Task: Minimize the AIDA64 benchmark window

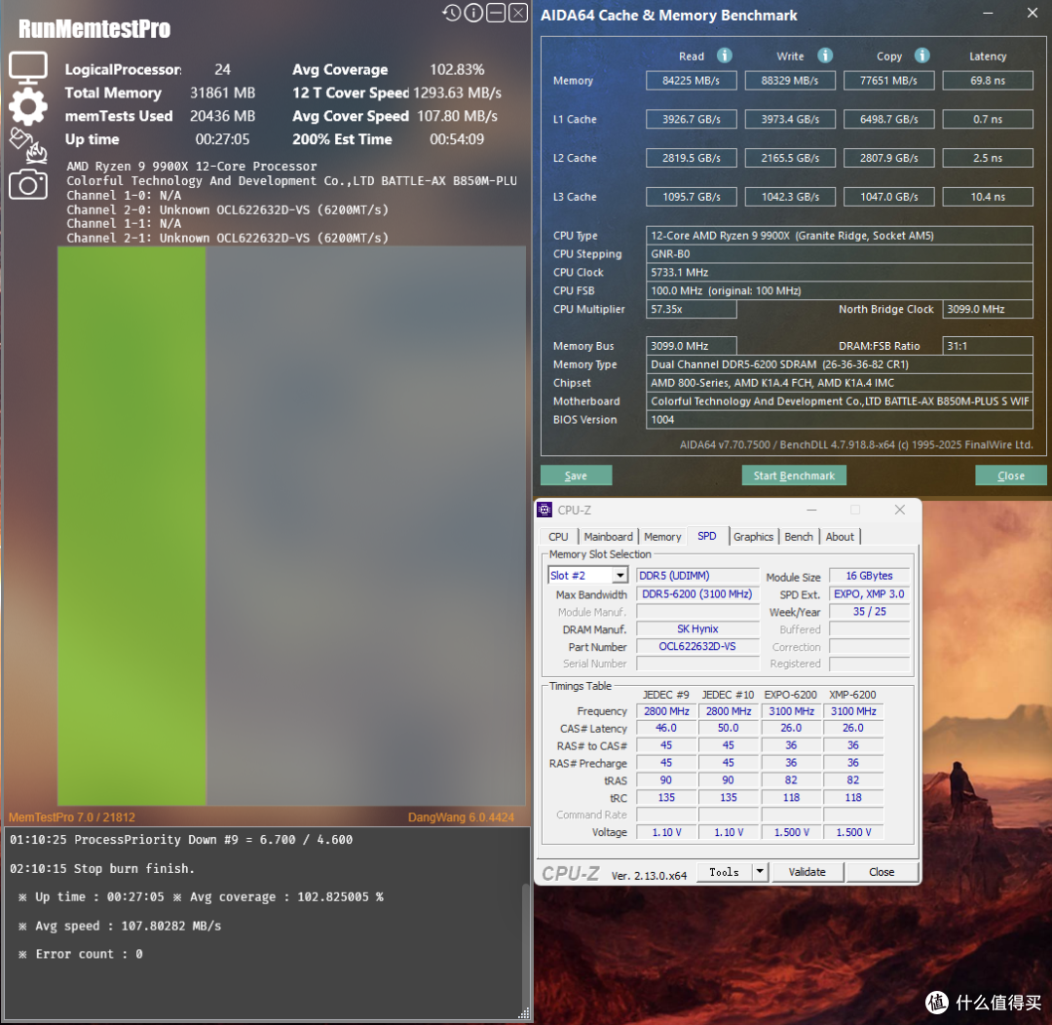Action: coord(989,14)
